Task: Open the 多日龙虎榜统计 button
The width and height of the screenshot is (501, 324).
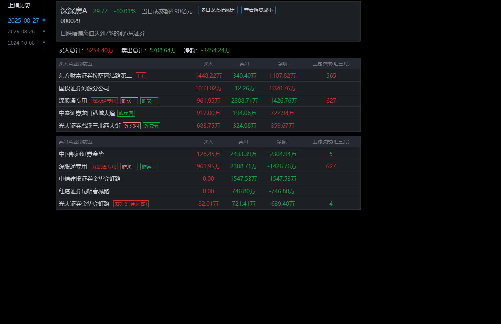Action: [x=217, y=10]
